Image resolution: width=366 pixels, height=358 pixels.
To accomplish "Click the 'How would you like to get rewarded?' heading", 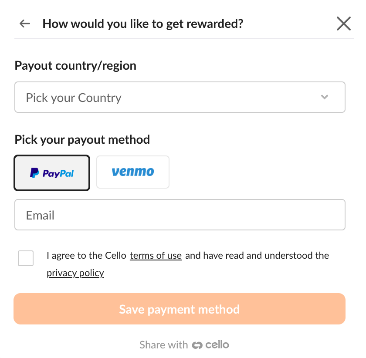I will 142,24.
